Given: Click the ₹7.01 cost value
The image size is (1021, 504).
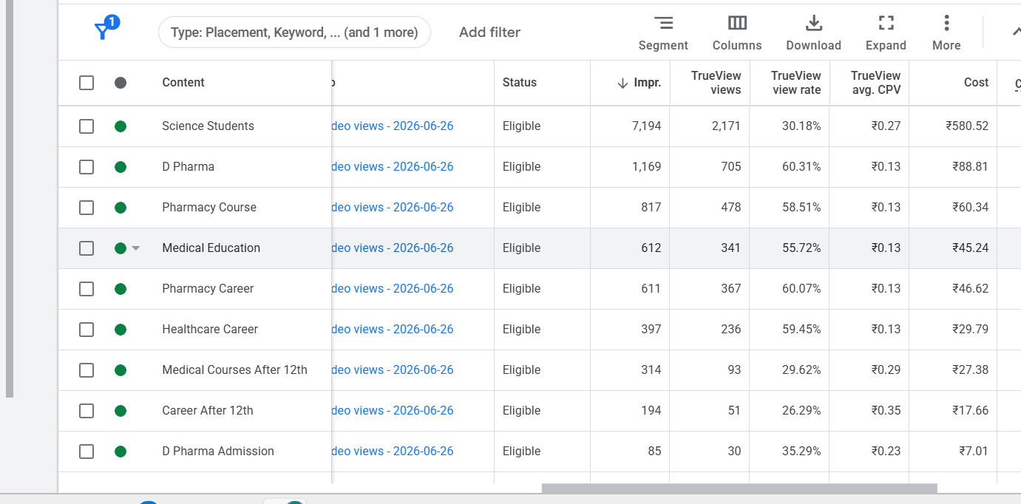Looking at the screenshot, I should click(x=973, y=452).
